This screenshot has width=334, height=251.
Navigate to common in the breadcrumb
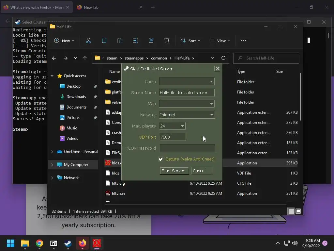coord(159,58)
